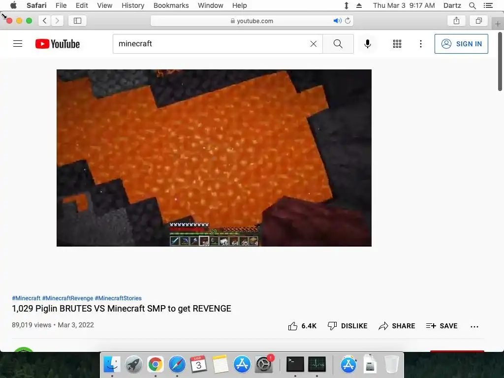Click the Dartz user menu
The height and width of the screenshot is (378, 504).
[x=452, y=5]
